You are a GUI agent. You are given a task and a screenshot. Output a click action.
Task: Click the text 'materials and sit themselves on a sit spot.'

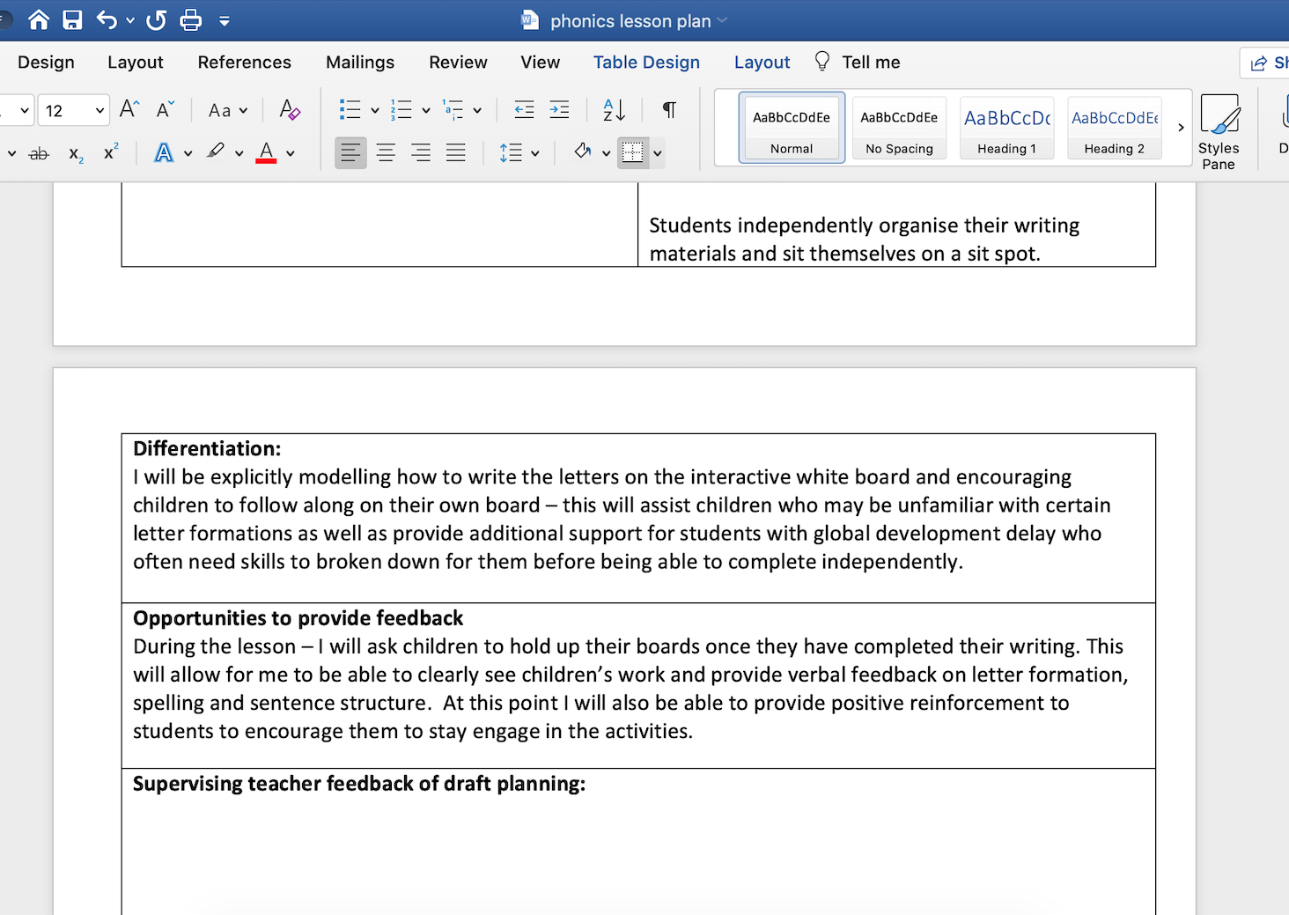point(845,254)
